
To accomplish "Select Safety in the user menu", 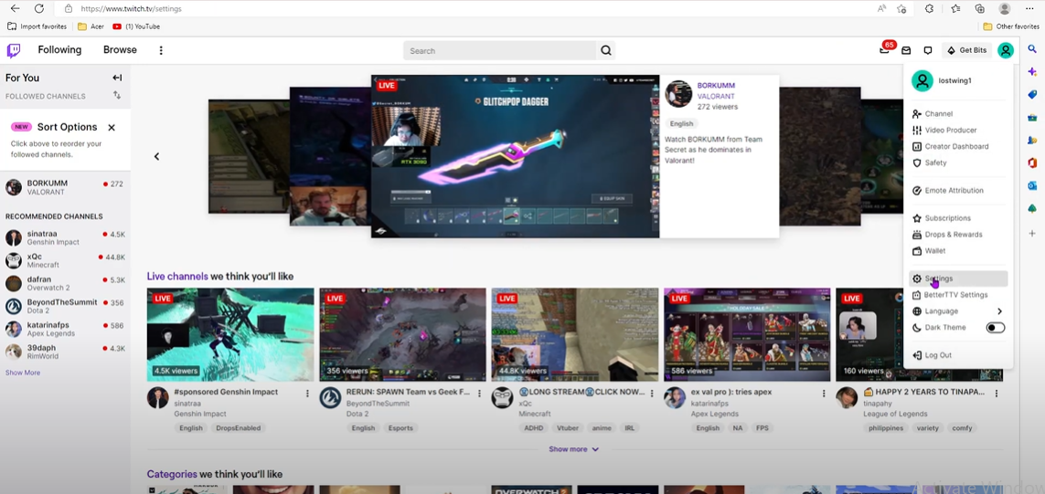I will 958,163.
